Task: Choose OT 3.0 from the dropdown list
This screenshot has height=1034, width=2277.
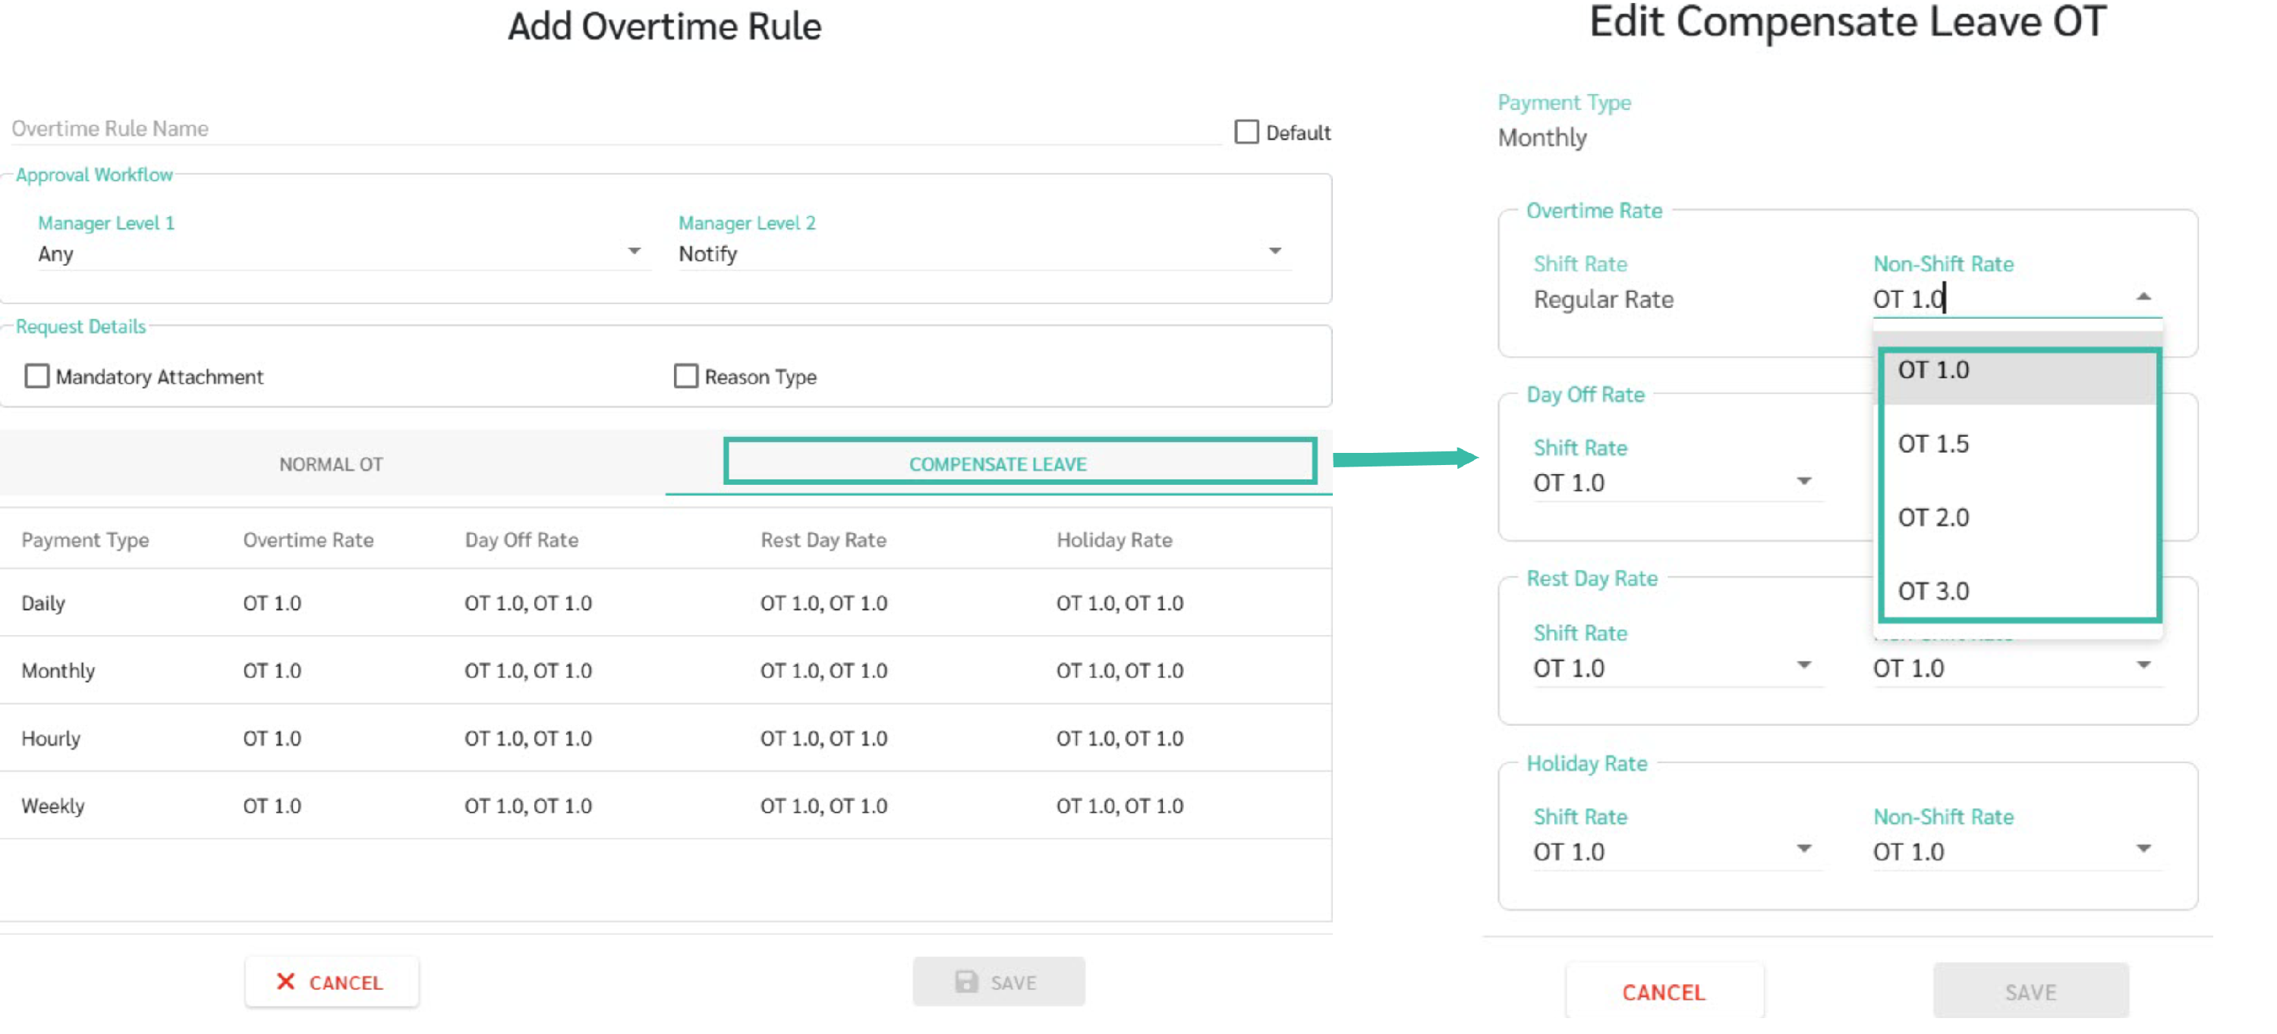Action: tap(2019, 590)
